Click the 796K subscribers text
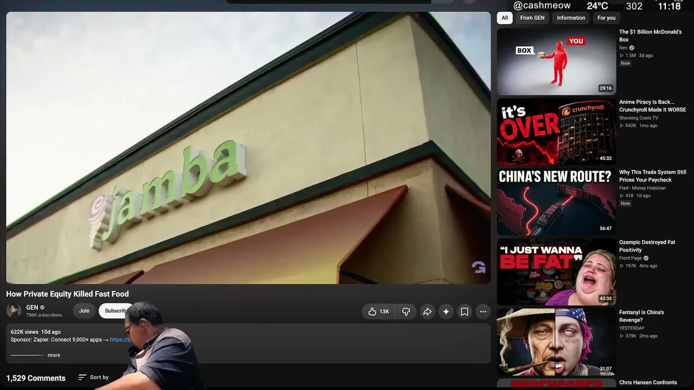The height and width of the screenshot is (390, 694). tap(44, 315)
